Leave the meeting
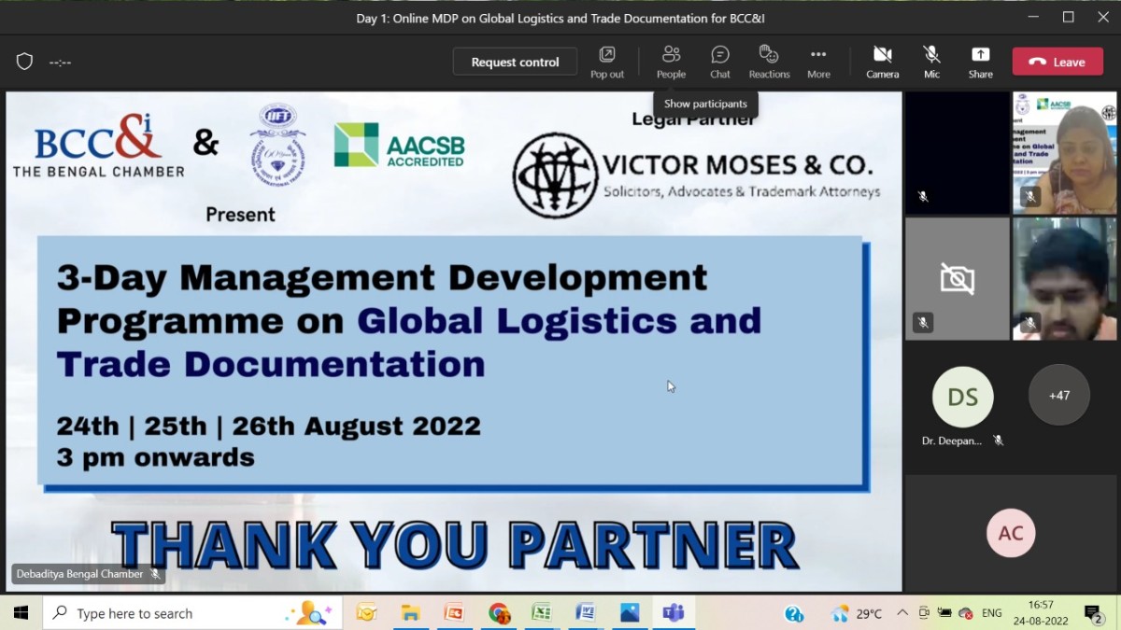The width and height of the screenshot is (1121, 630). click(1057, 62)
